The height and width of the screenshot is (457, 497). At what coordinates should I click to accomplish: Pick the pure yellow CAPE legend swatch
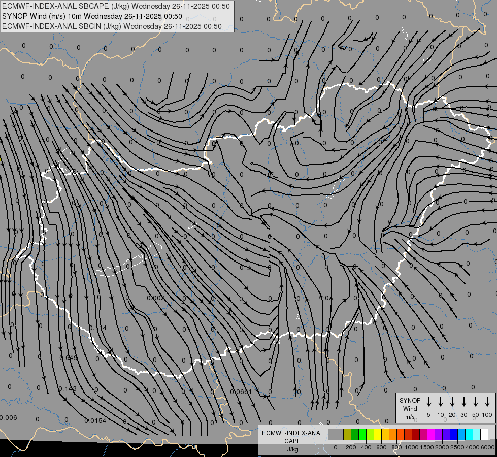(378, 434)
